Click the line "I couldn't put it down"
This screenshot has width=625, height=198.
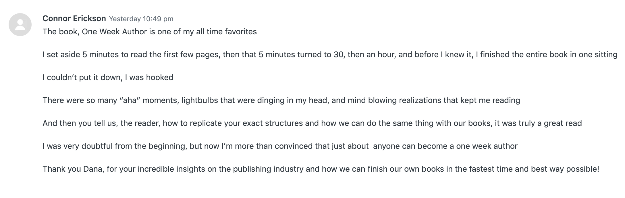tap(108, 78)
